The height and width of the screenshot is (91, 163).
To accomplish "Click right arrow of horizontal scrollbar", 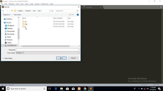I will click(79, 46).
